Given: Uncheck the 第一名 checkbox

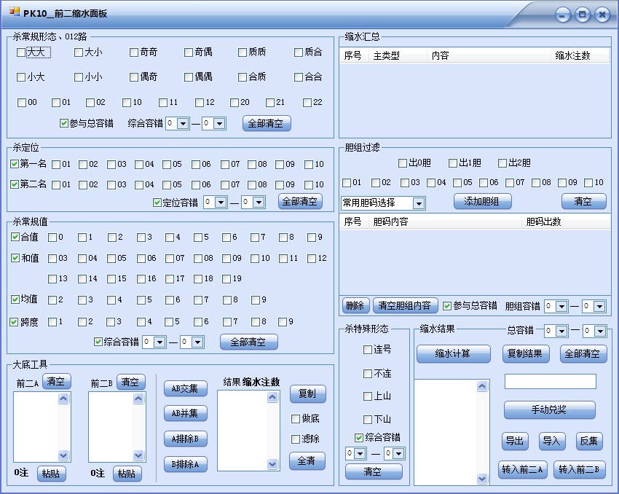Looking at the screenshot, I should point(16,163).
